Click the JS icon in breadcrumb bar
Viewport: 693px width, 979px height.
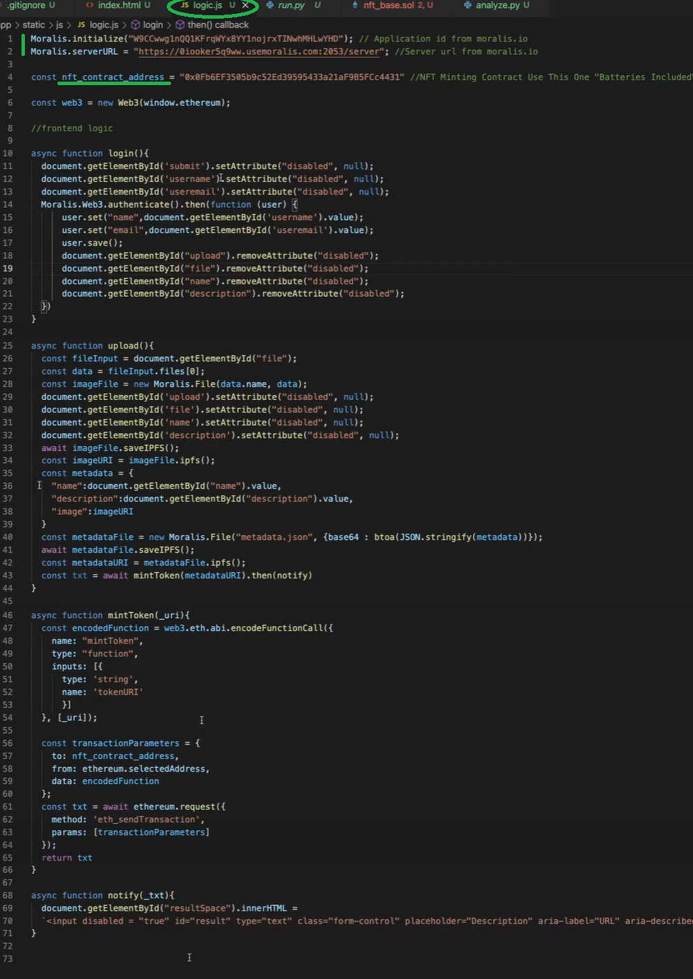point(82,25)
